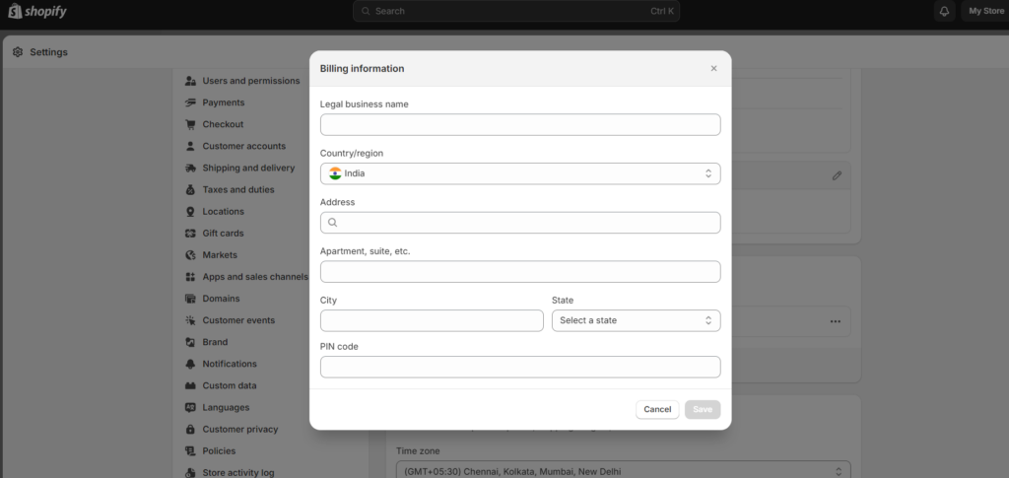Click the My Store button
This screenshot has width=1009, height=478.
[x=985, y=11]
